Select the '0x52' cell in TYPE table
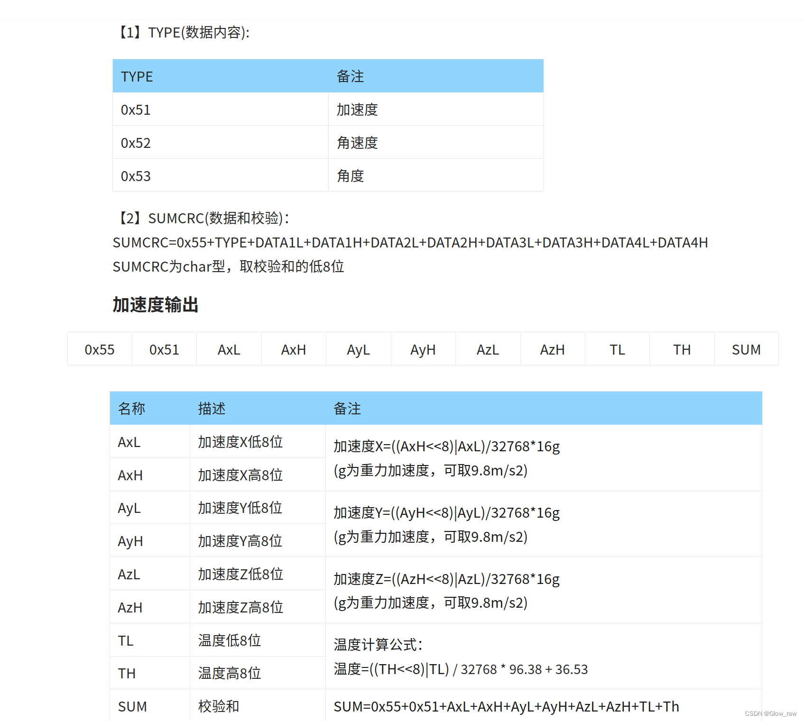The width and height of the screenshot is (804, 721). click(x=221, y=142)
